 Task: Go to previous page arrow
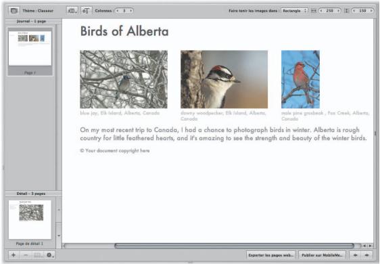click(355, 255)
